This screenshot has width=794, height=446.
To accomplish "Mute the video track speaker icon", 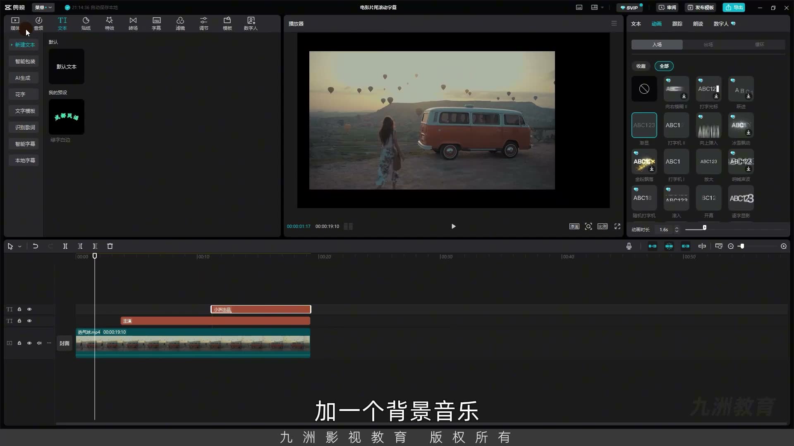I will (39, 343).
